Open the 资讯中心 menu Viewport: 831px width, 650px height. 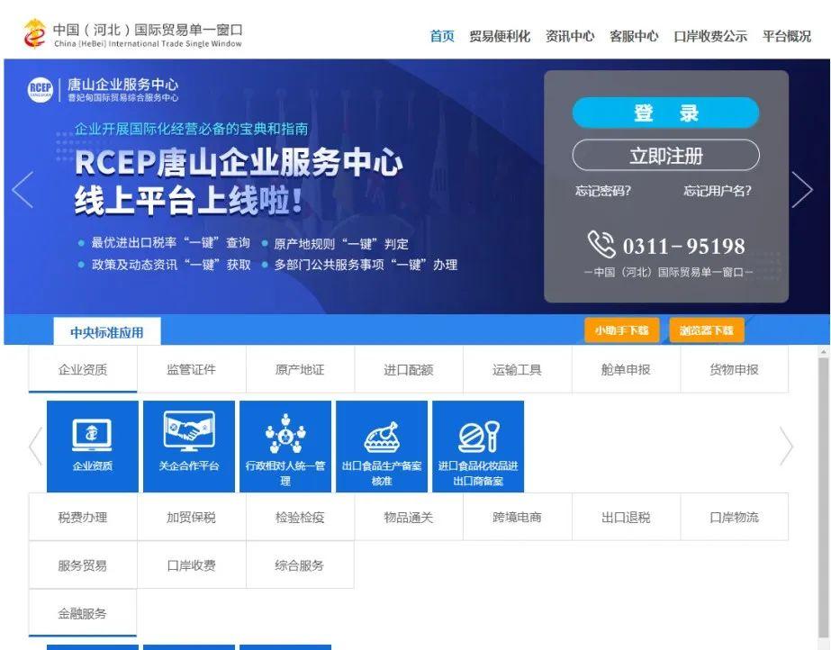click(570, 36)
